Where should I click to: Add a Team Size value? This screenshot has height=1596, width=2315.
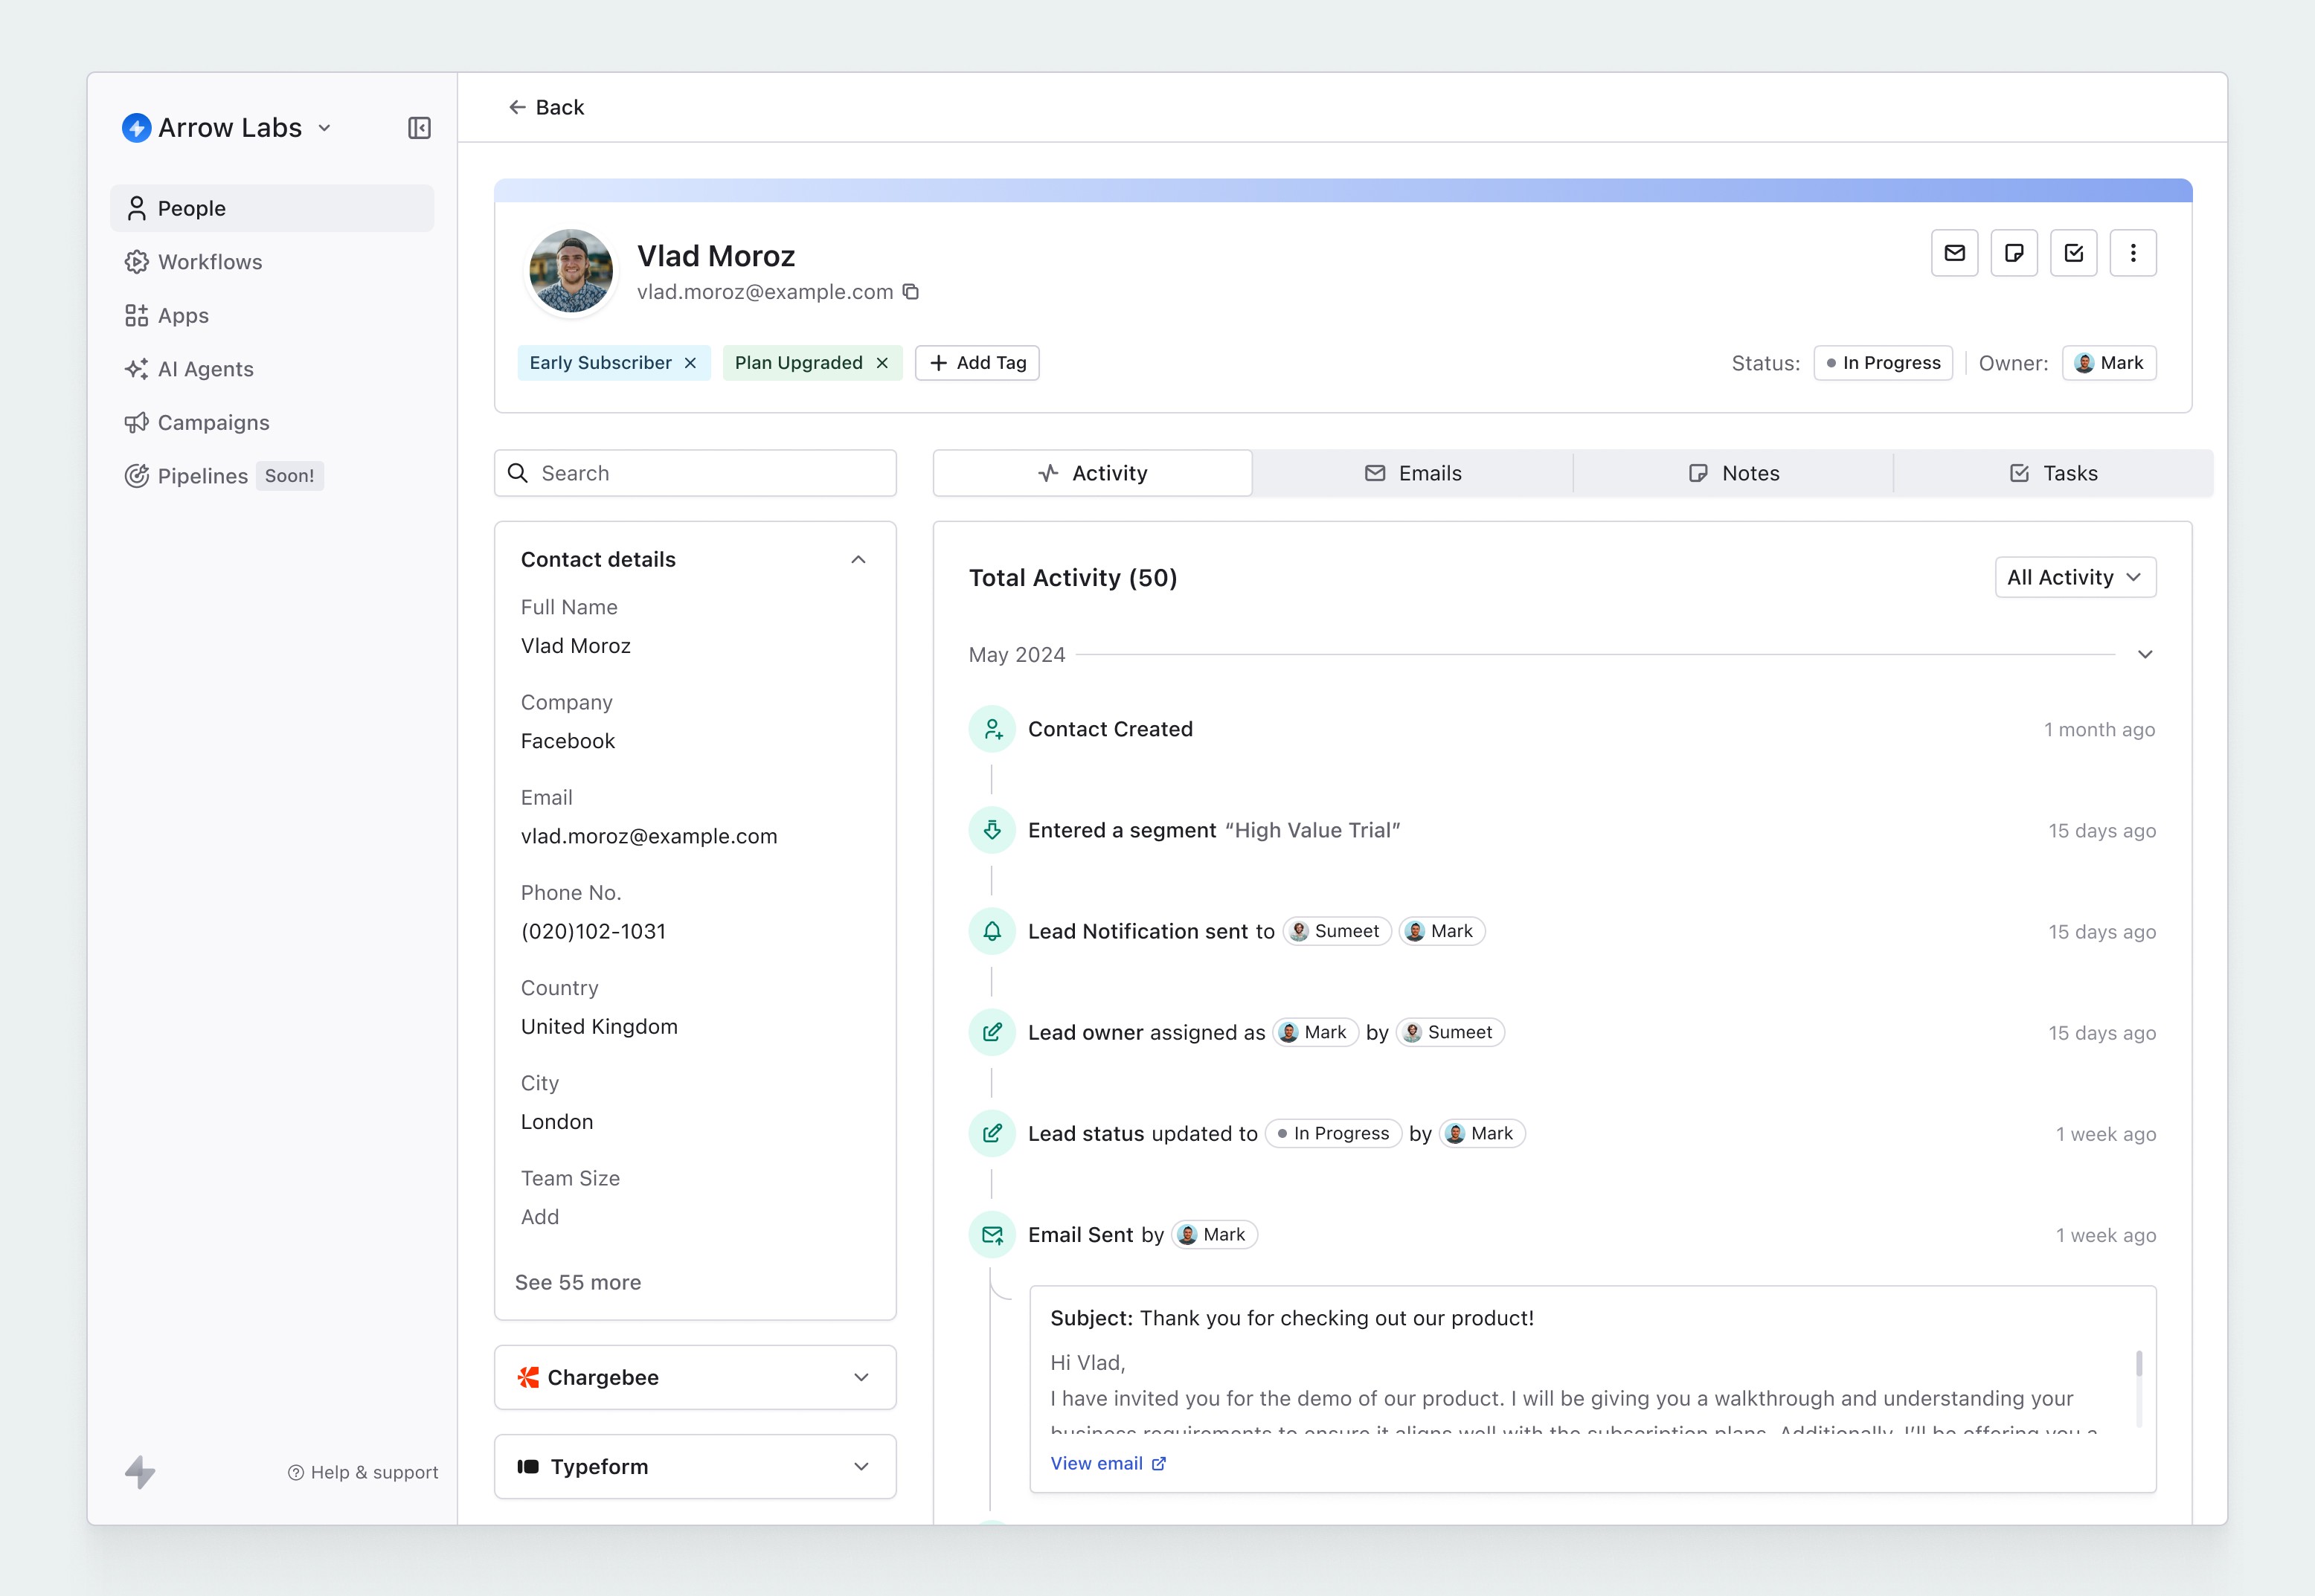pyautogui.click(x=540, y=1217)
